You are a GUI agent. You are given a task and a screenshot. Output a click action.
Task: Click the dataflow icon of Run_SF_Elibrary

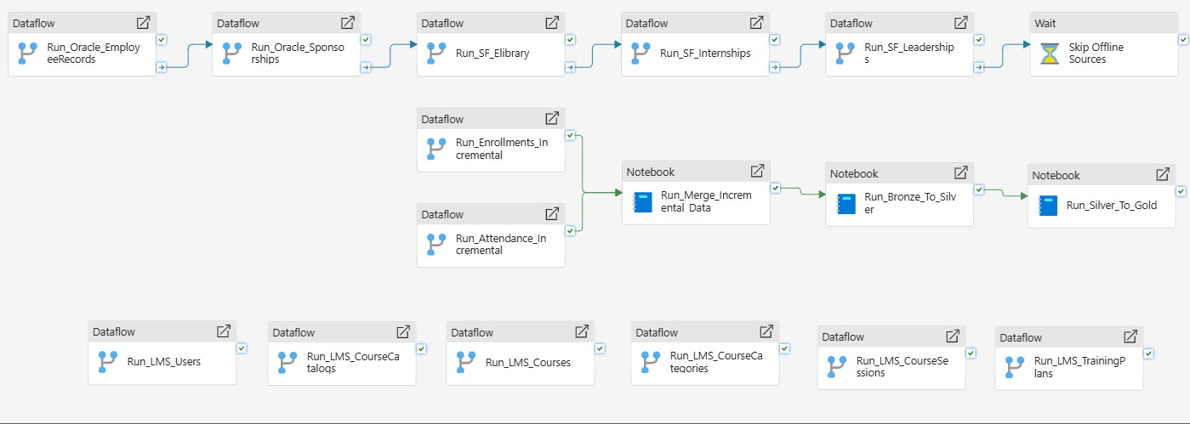(436, 54)
